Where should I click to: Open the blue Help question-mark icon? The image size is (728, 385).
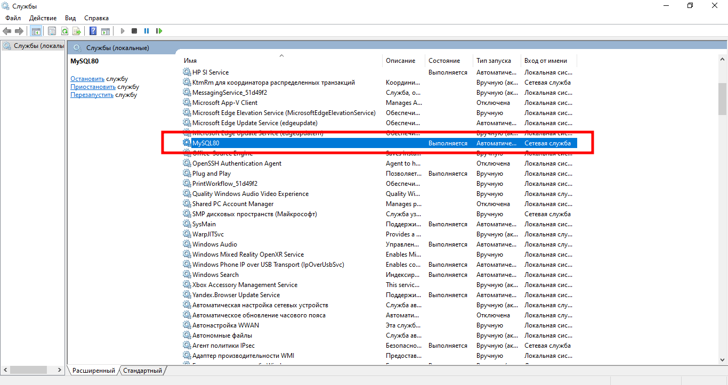tap(93, 31)
